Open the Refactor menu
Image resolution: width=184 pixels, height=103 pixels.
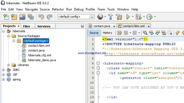(x=58, y=9)
